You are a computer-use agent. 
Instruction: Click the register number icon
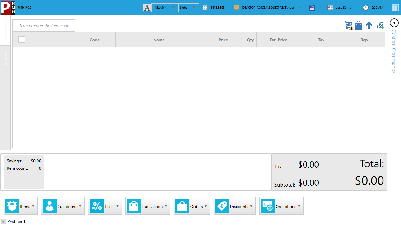(312, 8)
